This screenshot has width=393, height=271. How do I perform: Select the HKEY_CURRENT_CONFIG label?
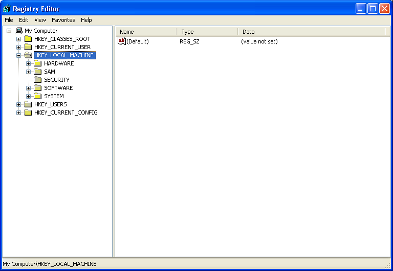click(65, 112)
